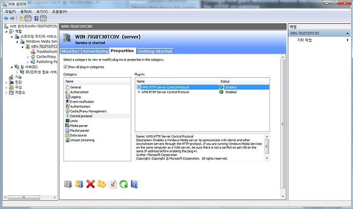Collapse the 스트리밍 미디어 서비스 node
Image resolution: width=353 pixels, height=209 pixels.
pyautogui.click(x=12, y=37)
